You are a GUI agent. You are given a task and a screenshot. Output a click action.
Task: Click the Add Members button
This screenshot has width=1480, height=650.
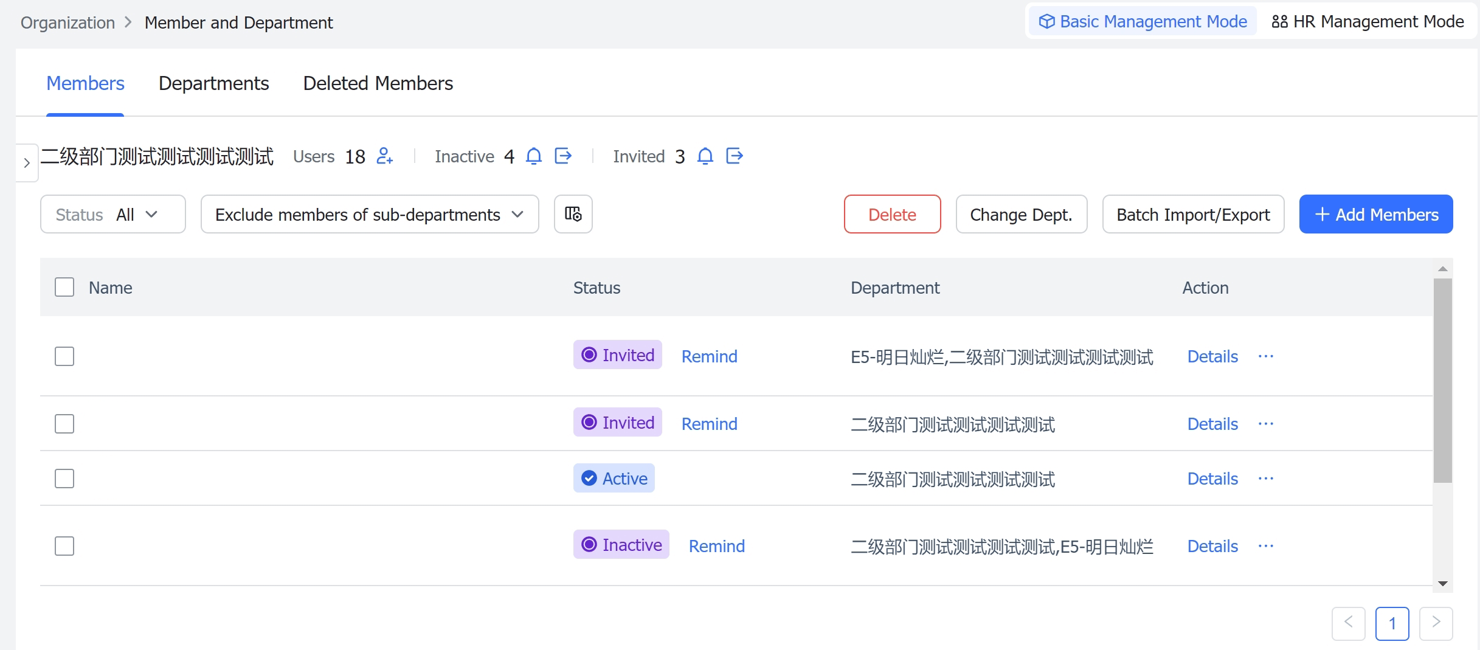pos(1376,214)
